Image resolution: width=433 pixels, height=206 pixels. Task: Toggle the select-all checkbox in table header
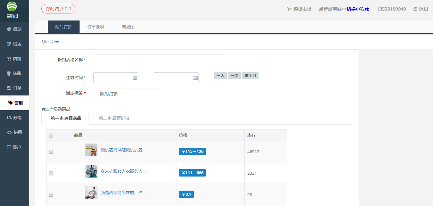click(51, 136)
